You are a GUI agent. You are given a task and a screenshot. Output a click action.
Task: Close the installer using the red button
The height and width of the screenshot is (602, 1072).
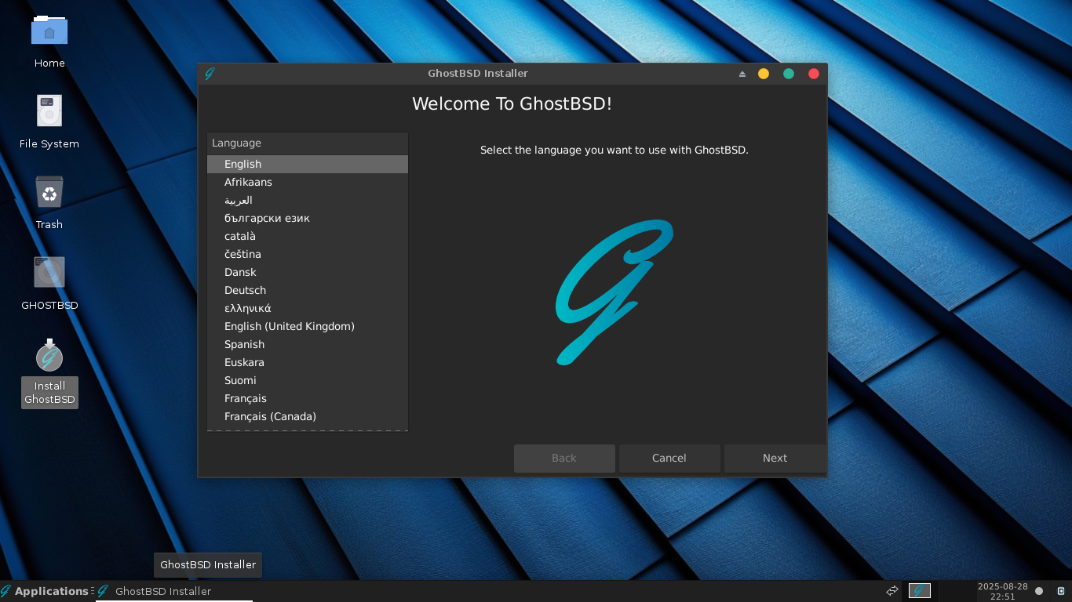[814, 74]
